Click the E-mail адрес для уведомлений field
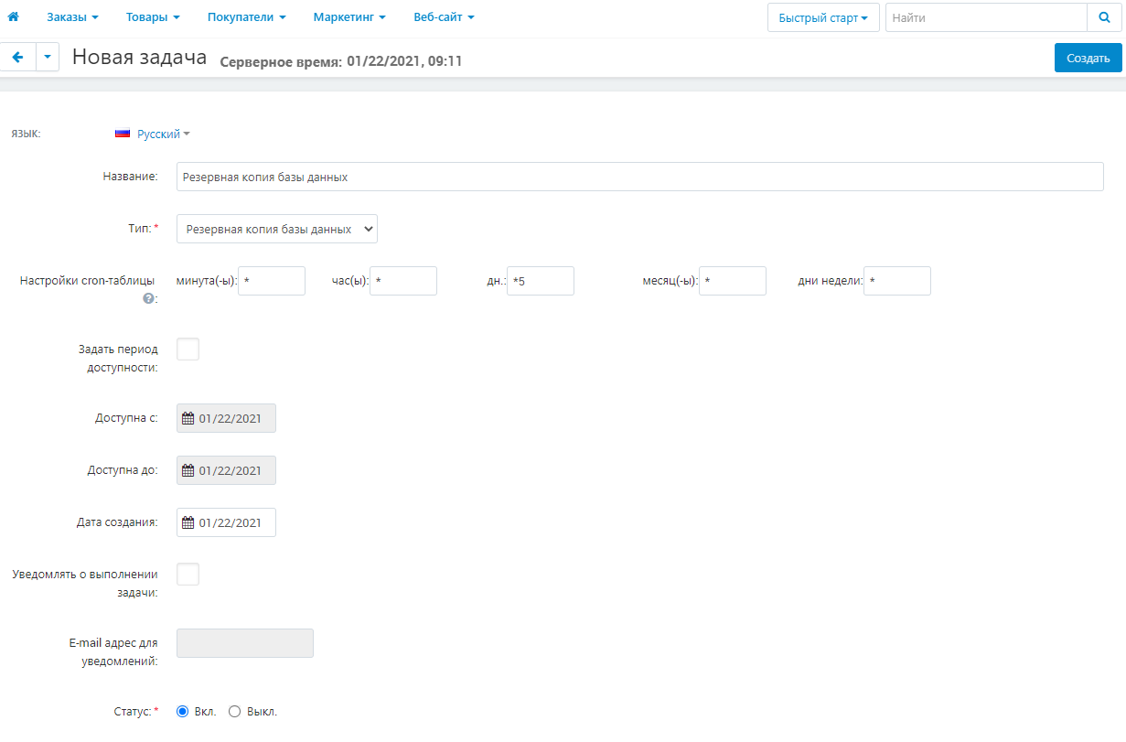The width and height of the screenshot is (1126, 742). (x=245, y=643)
